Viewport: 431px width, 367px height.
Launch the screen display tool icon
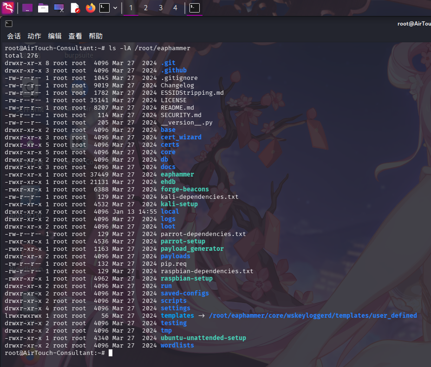pos(59,8)
